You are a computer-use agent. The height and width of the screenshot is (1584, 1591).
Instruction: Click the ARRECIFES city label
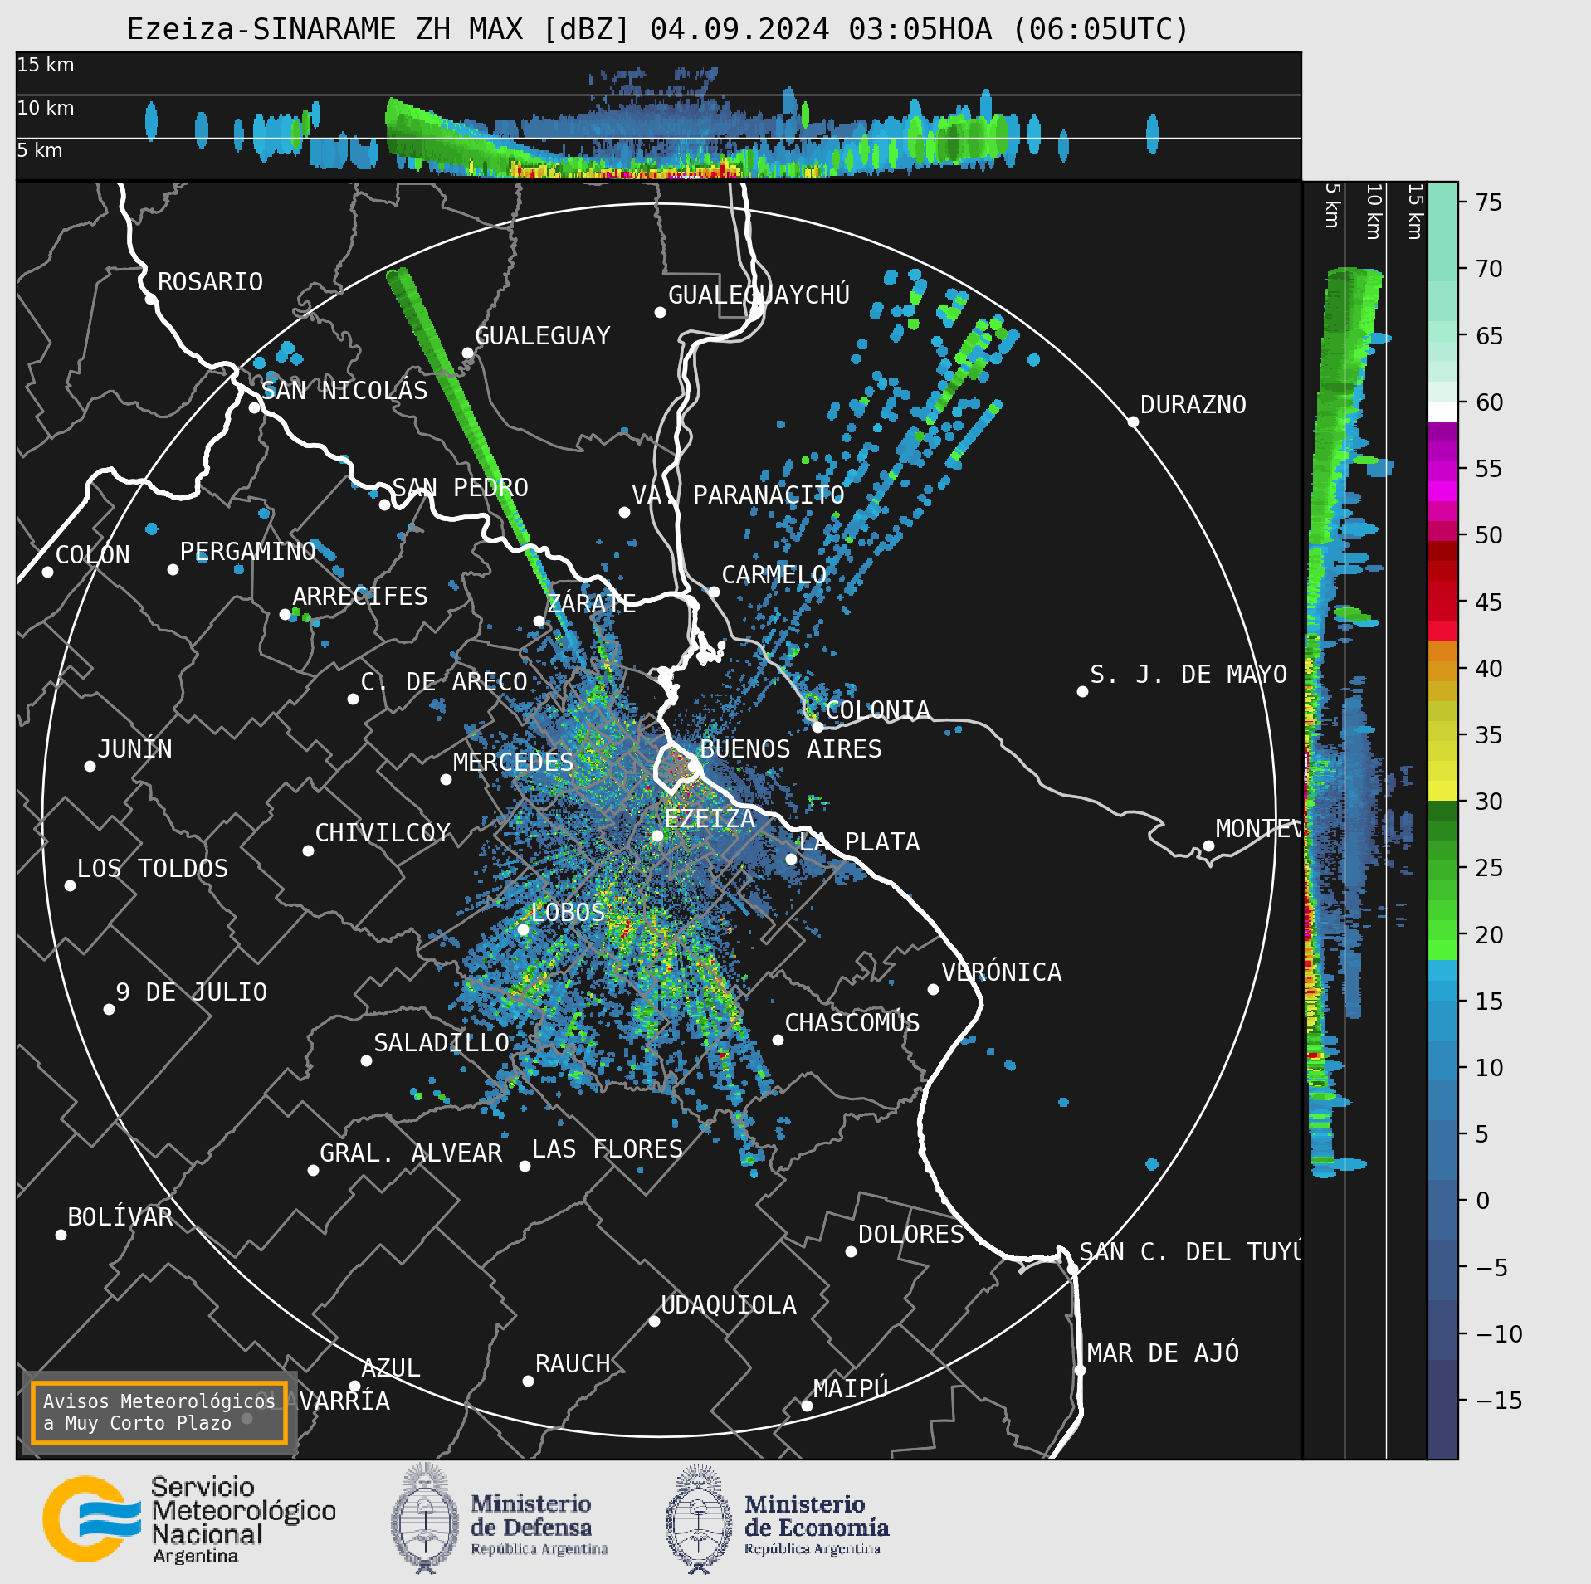(359, 597)
